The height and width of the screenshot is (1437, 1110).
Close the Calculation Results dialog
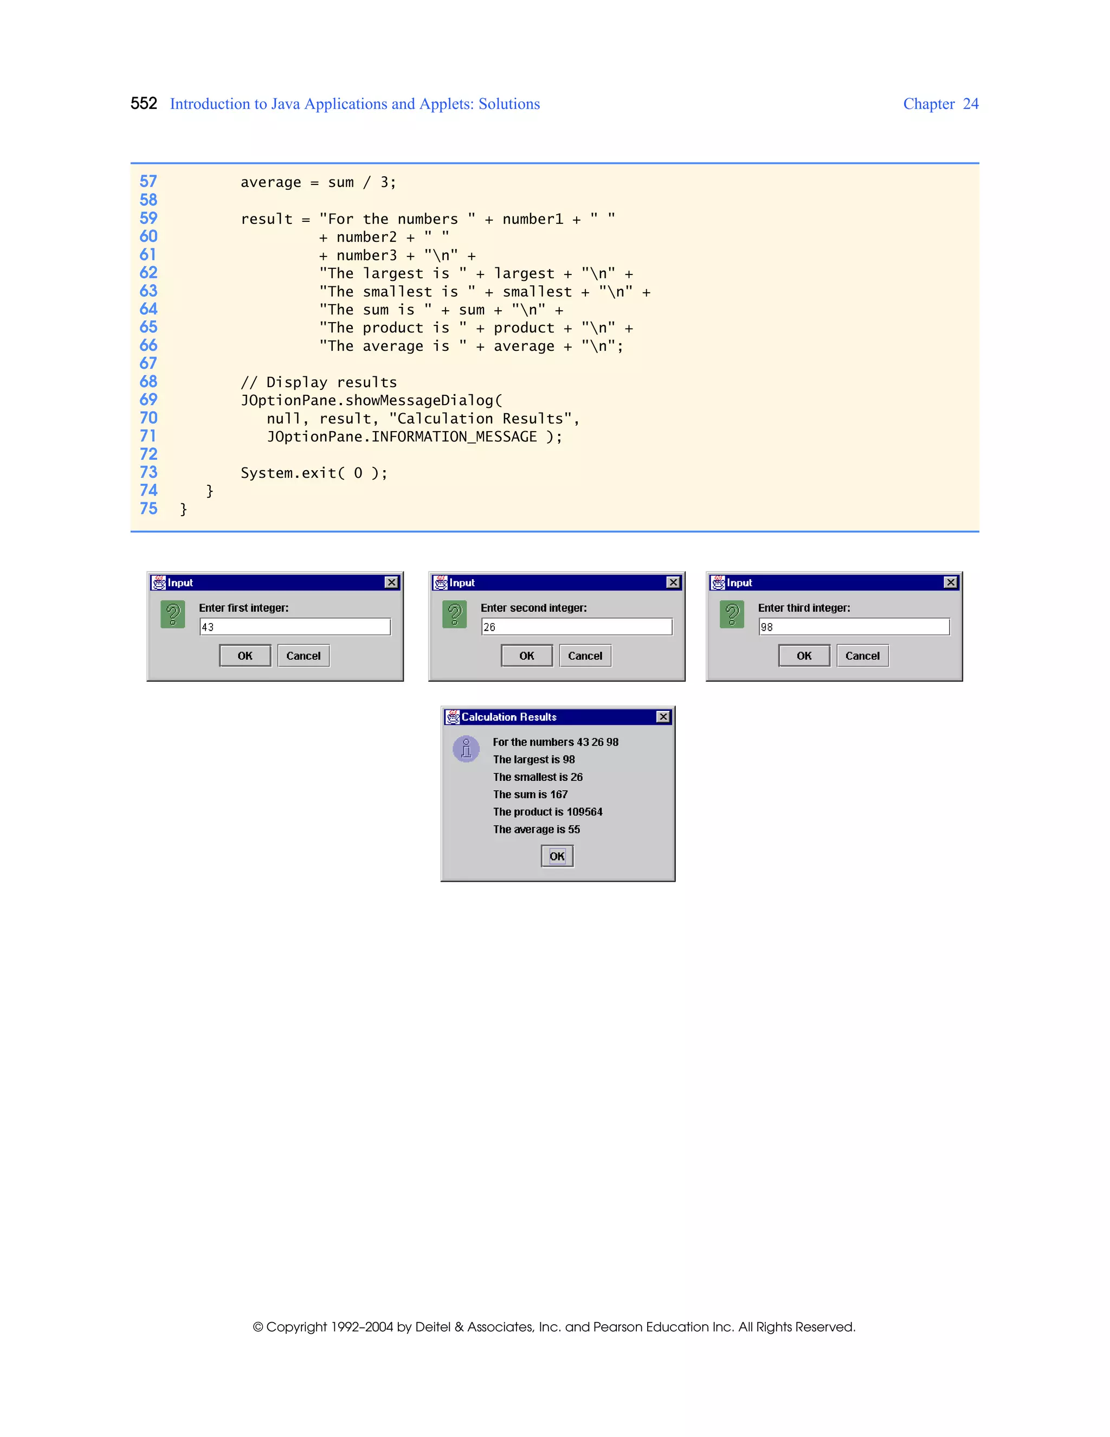[x=663, y=716]
